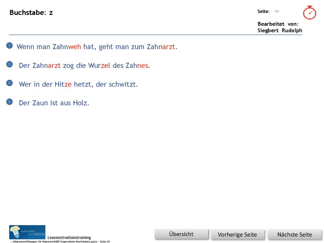Click the red word part 'weh' in Zahnweh
This screenshot has width=324, height=243.
pos(74,47)
